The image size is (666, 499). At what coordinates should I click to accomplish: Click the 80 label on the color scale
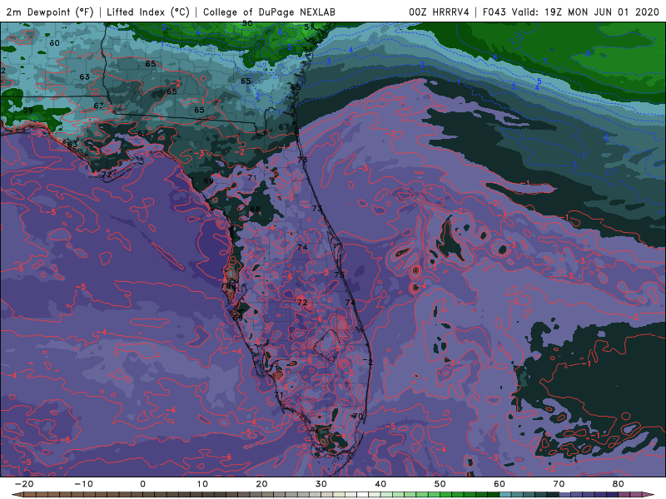[x=619, y=484]
